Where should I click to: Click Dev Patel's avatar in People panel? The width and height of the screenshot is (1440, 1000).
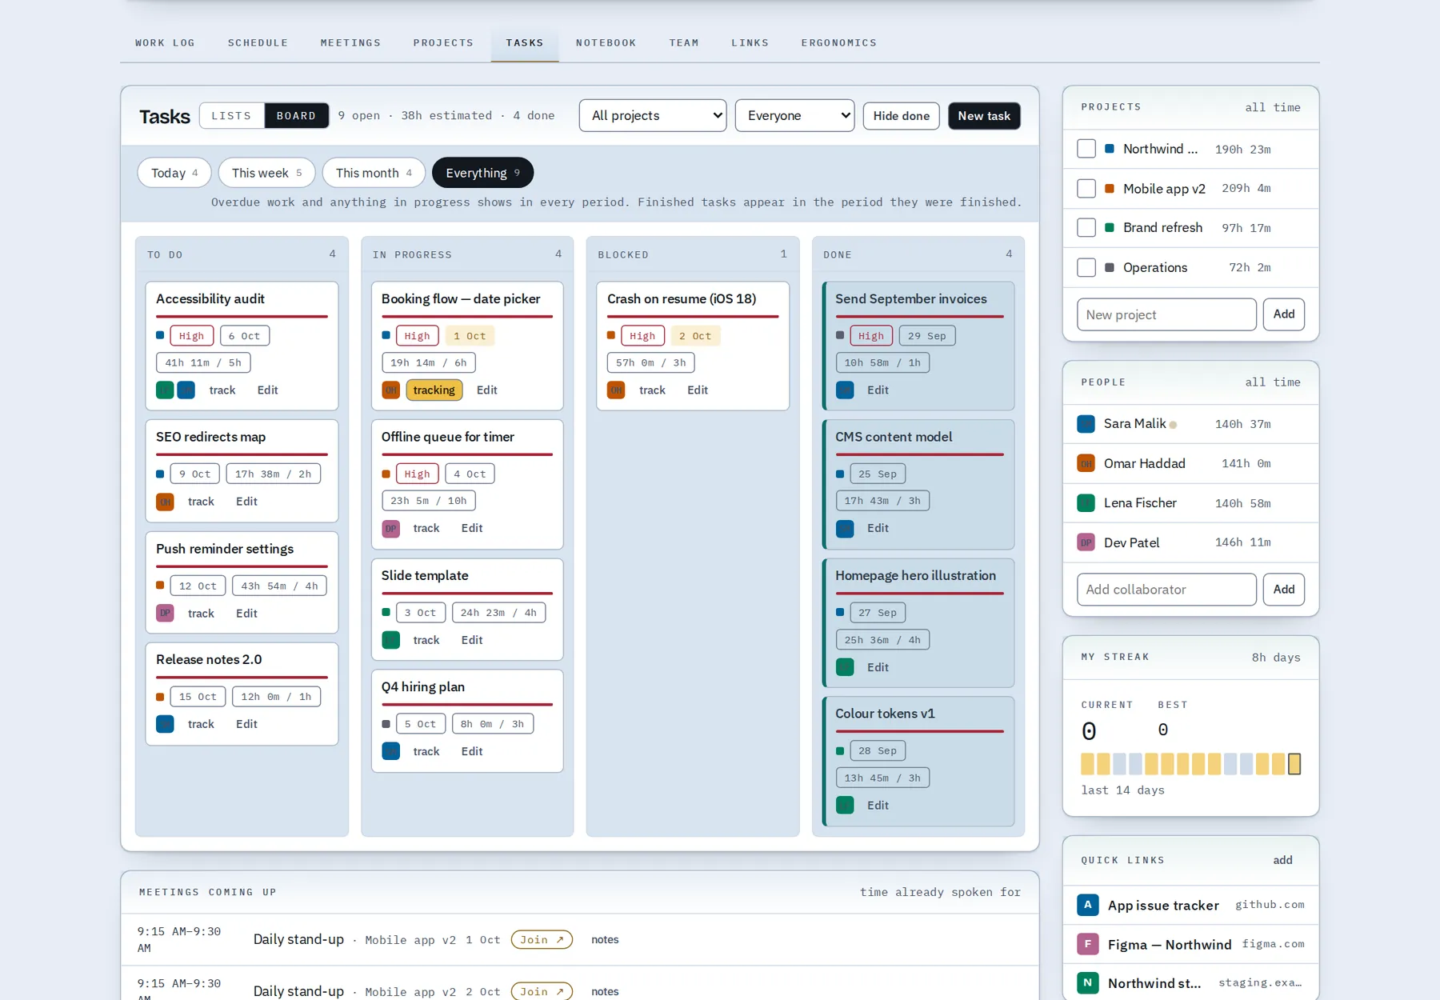pyautogui.click(x=1086, y=542)
